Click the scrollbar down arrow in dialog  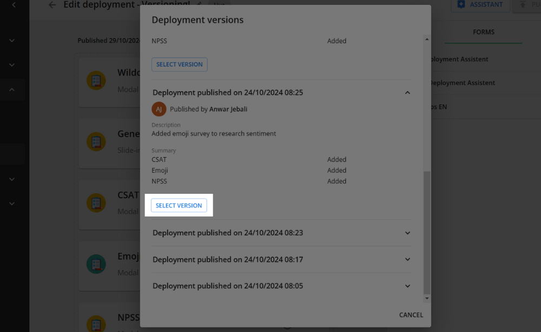(x=427, y=298)
